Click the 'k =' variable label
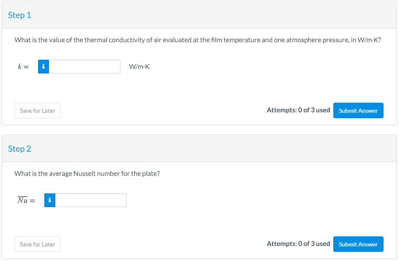This screenshot has width=399, height=261. tap(23, 67)
